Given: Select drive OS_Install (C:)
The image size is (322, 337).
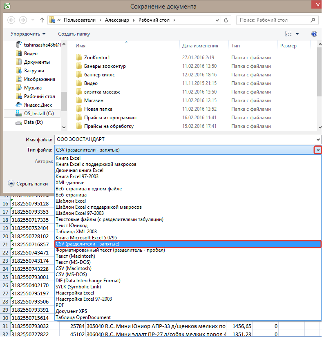Looking at the screenshot, I should 32,114.
